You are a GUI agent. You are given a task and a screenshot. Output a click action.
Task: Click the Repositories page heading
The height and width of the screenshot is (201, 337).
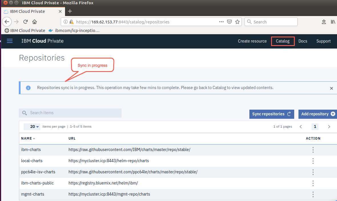point(42,58)
